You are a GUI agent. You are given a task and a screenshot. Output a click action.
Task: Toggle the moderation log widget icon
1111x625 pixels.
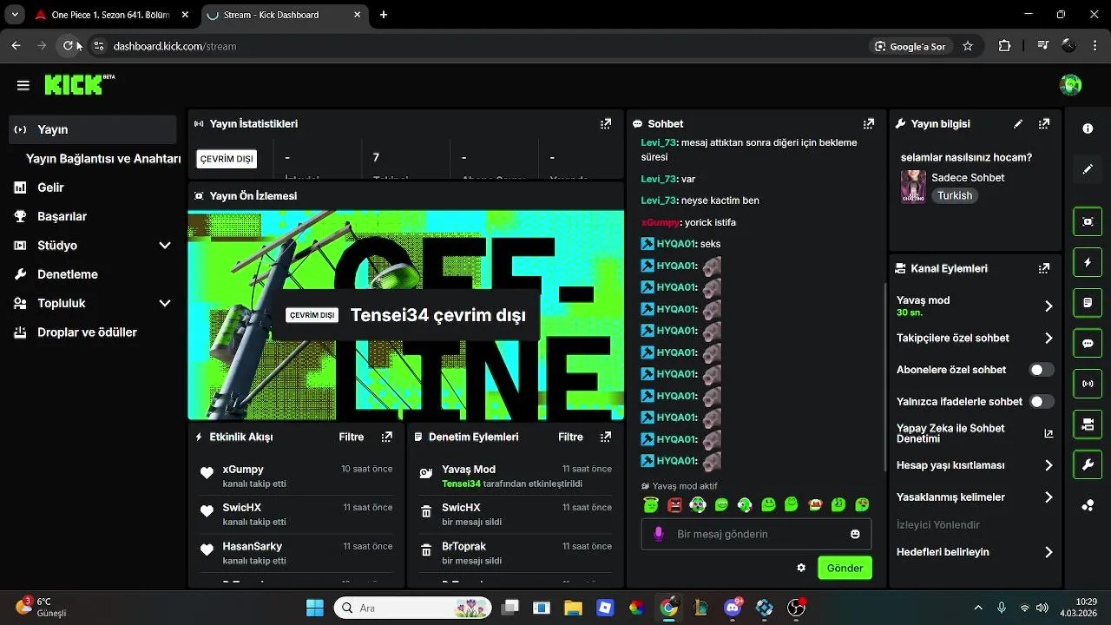pos(1088,303)
